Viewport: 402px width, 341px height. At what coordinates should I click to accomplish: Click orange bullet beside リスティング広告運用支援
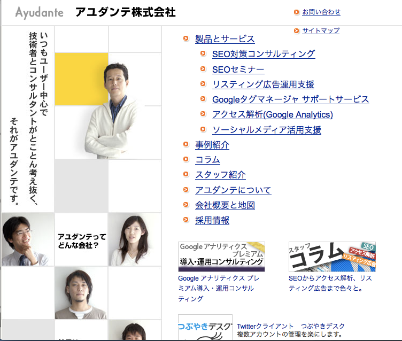pyautogui.click(x=203, y=83)
